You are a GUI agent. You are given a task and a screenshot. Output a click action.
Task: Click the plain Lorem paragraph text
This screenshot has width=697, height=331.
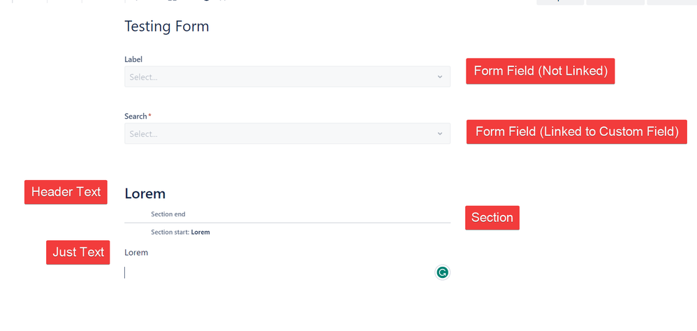click(136, 252)
